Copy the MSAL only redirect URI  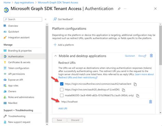click(138, 96)
